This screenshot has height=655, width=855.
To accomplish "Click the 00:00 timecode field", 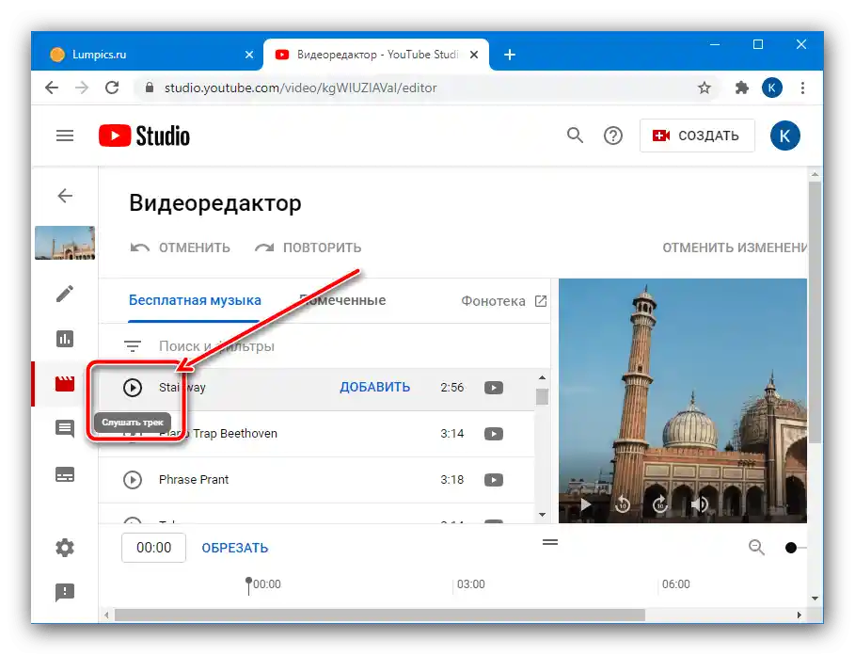I will [x=153, y=548].
